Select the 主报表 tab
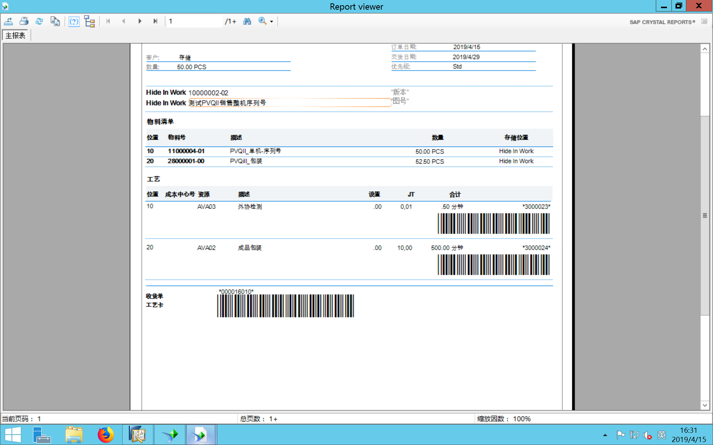 (x=15, y=35)
